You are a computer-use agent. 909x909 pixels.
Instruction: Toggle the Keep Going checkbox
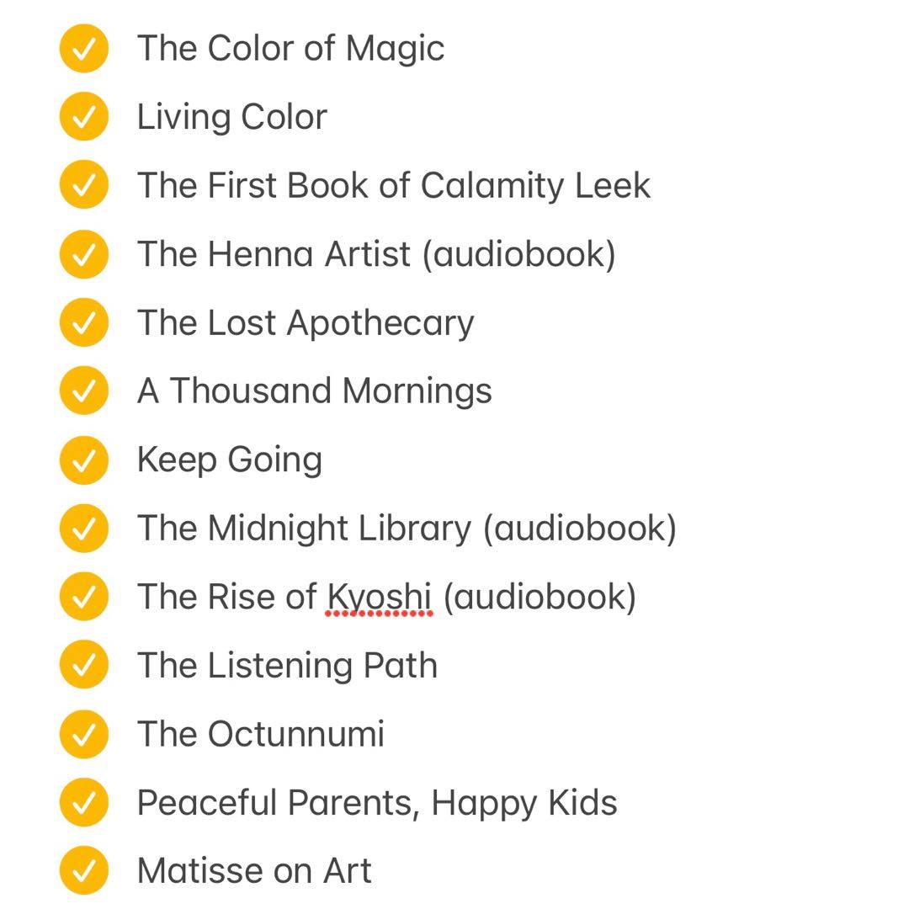[x=84, y=460]
